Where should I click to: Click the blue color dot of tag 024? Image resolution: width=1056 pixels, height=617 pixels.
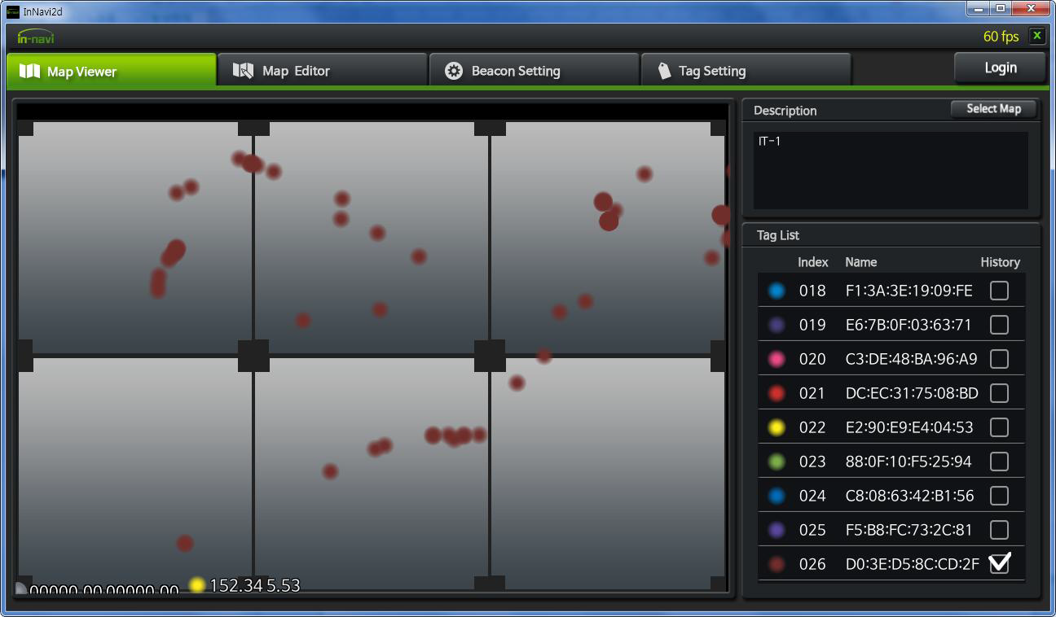[x=777, y=496]
